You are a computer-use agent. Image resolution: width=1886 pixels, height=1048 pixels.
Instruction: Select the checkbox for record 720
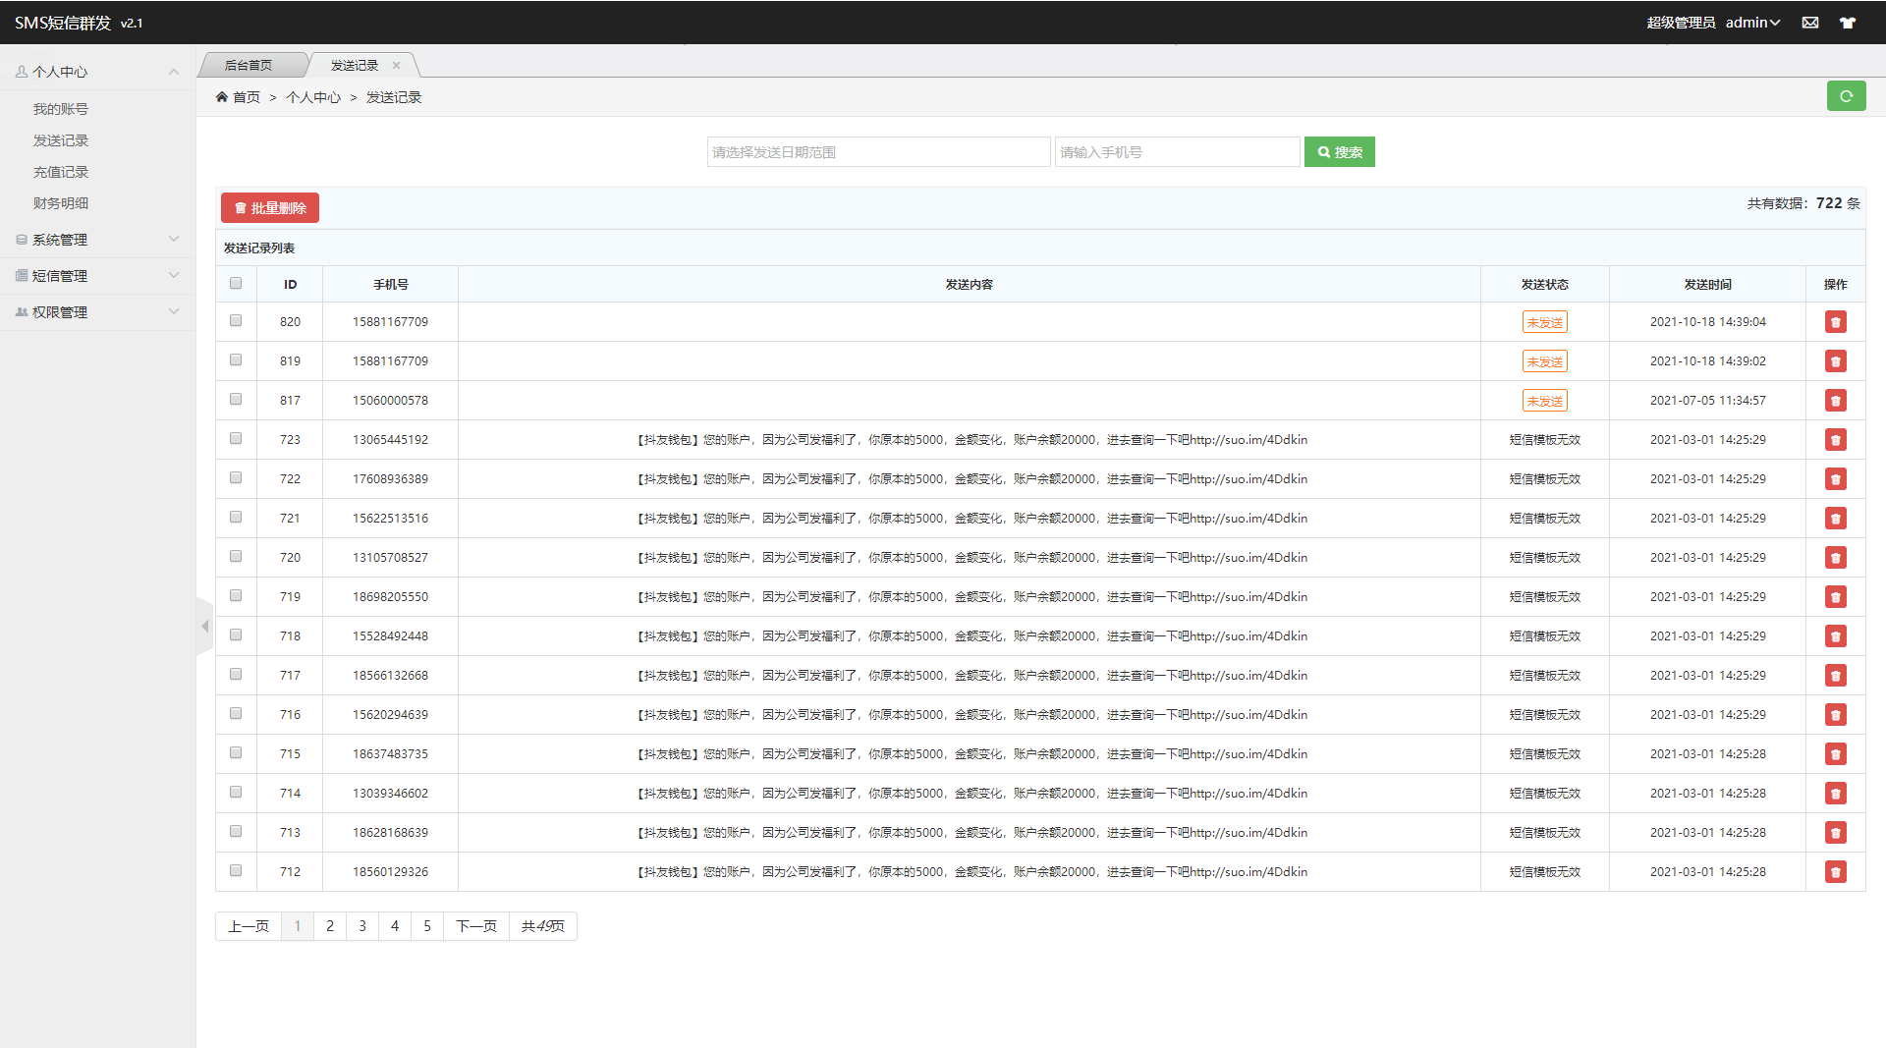coord(236,557)
